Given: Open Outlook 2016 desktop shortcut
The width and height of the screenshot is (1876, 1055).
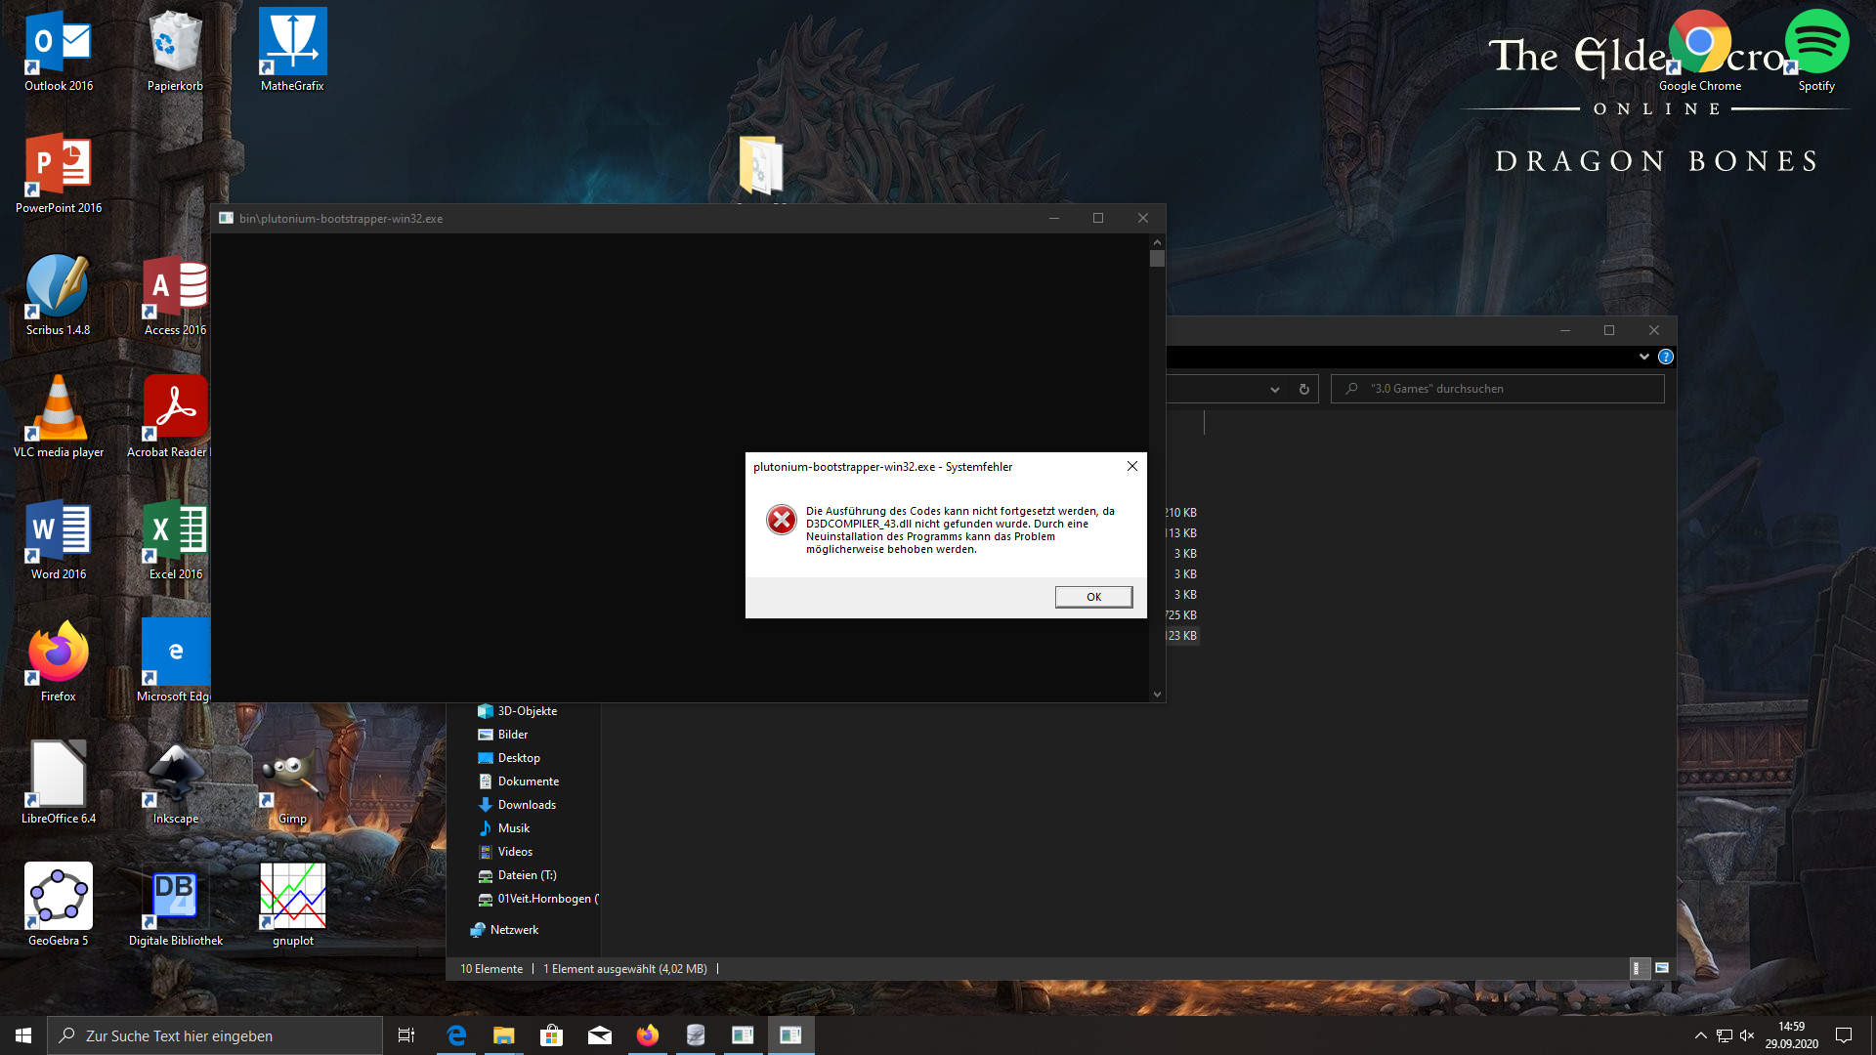Looking at the screenshot, I should (59, 51).
